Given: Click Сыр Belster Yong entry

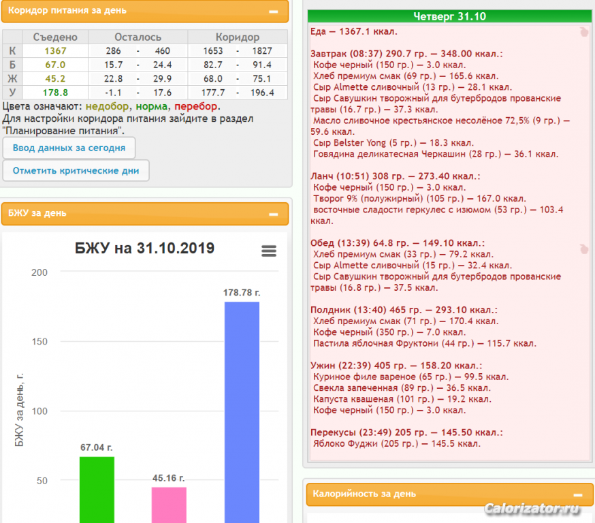Looking at the screenshot, I should [x=393, y=143].
